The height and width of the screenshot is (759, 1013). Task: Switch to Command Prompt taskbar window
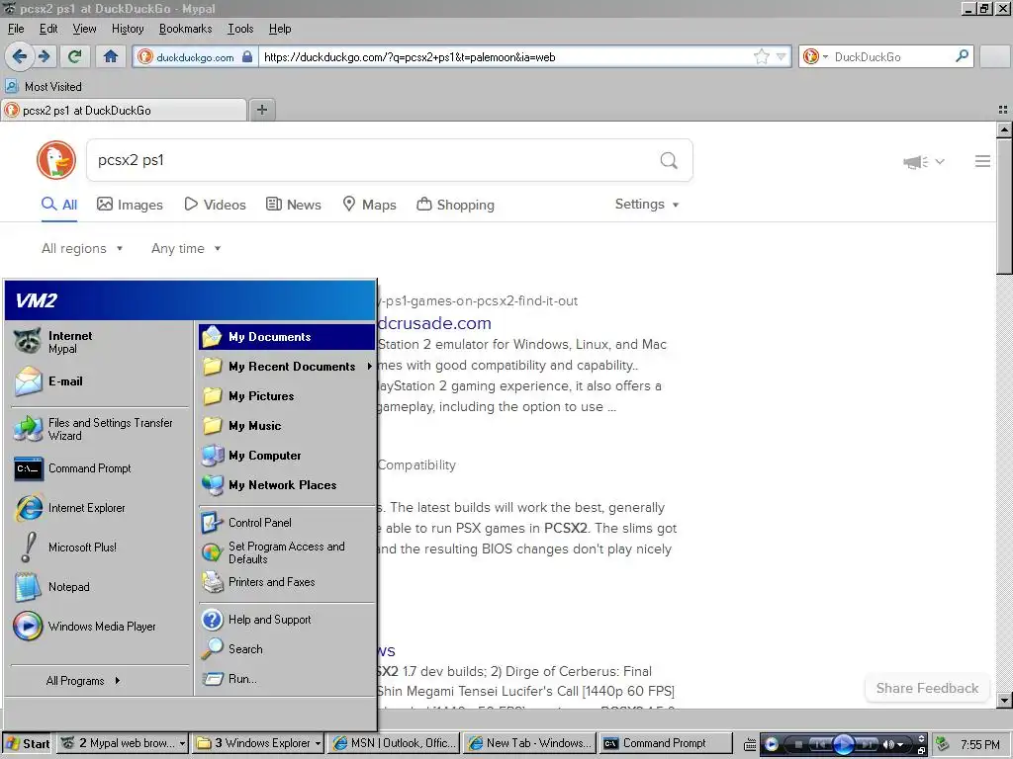point(666,743)
